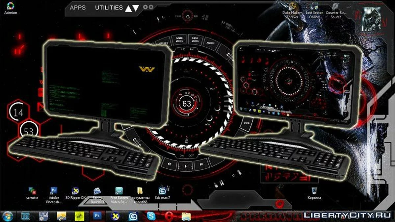This screenshot has width=395, height=222.
Task: Launch Lost Sector Online shortcut
Action: 314,10
